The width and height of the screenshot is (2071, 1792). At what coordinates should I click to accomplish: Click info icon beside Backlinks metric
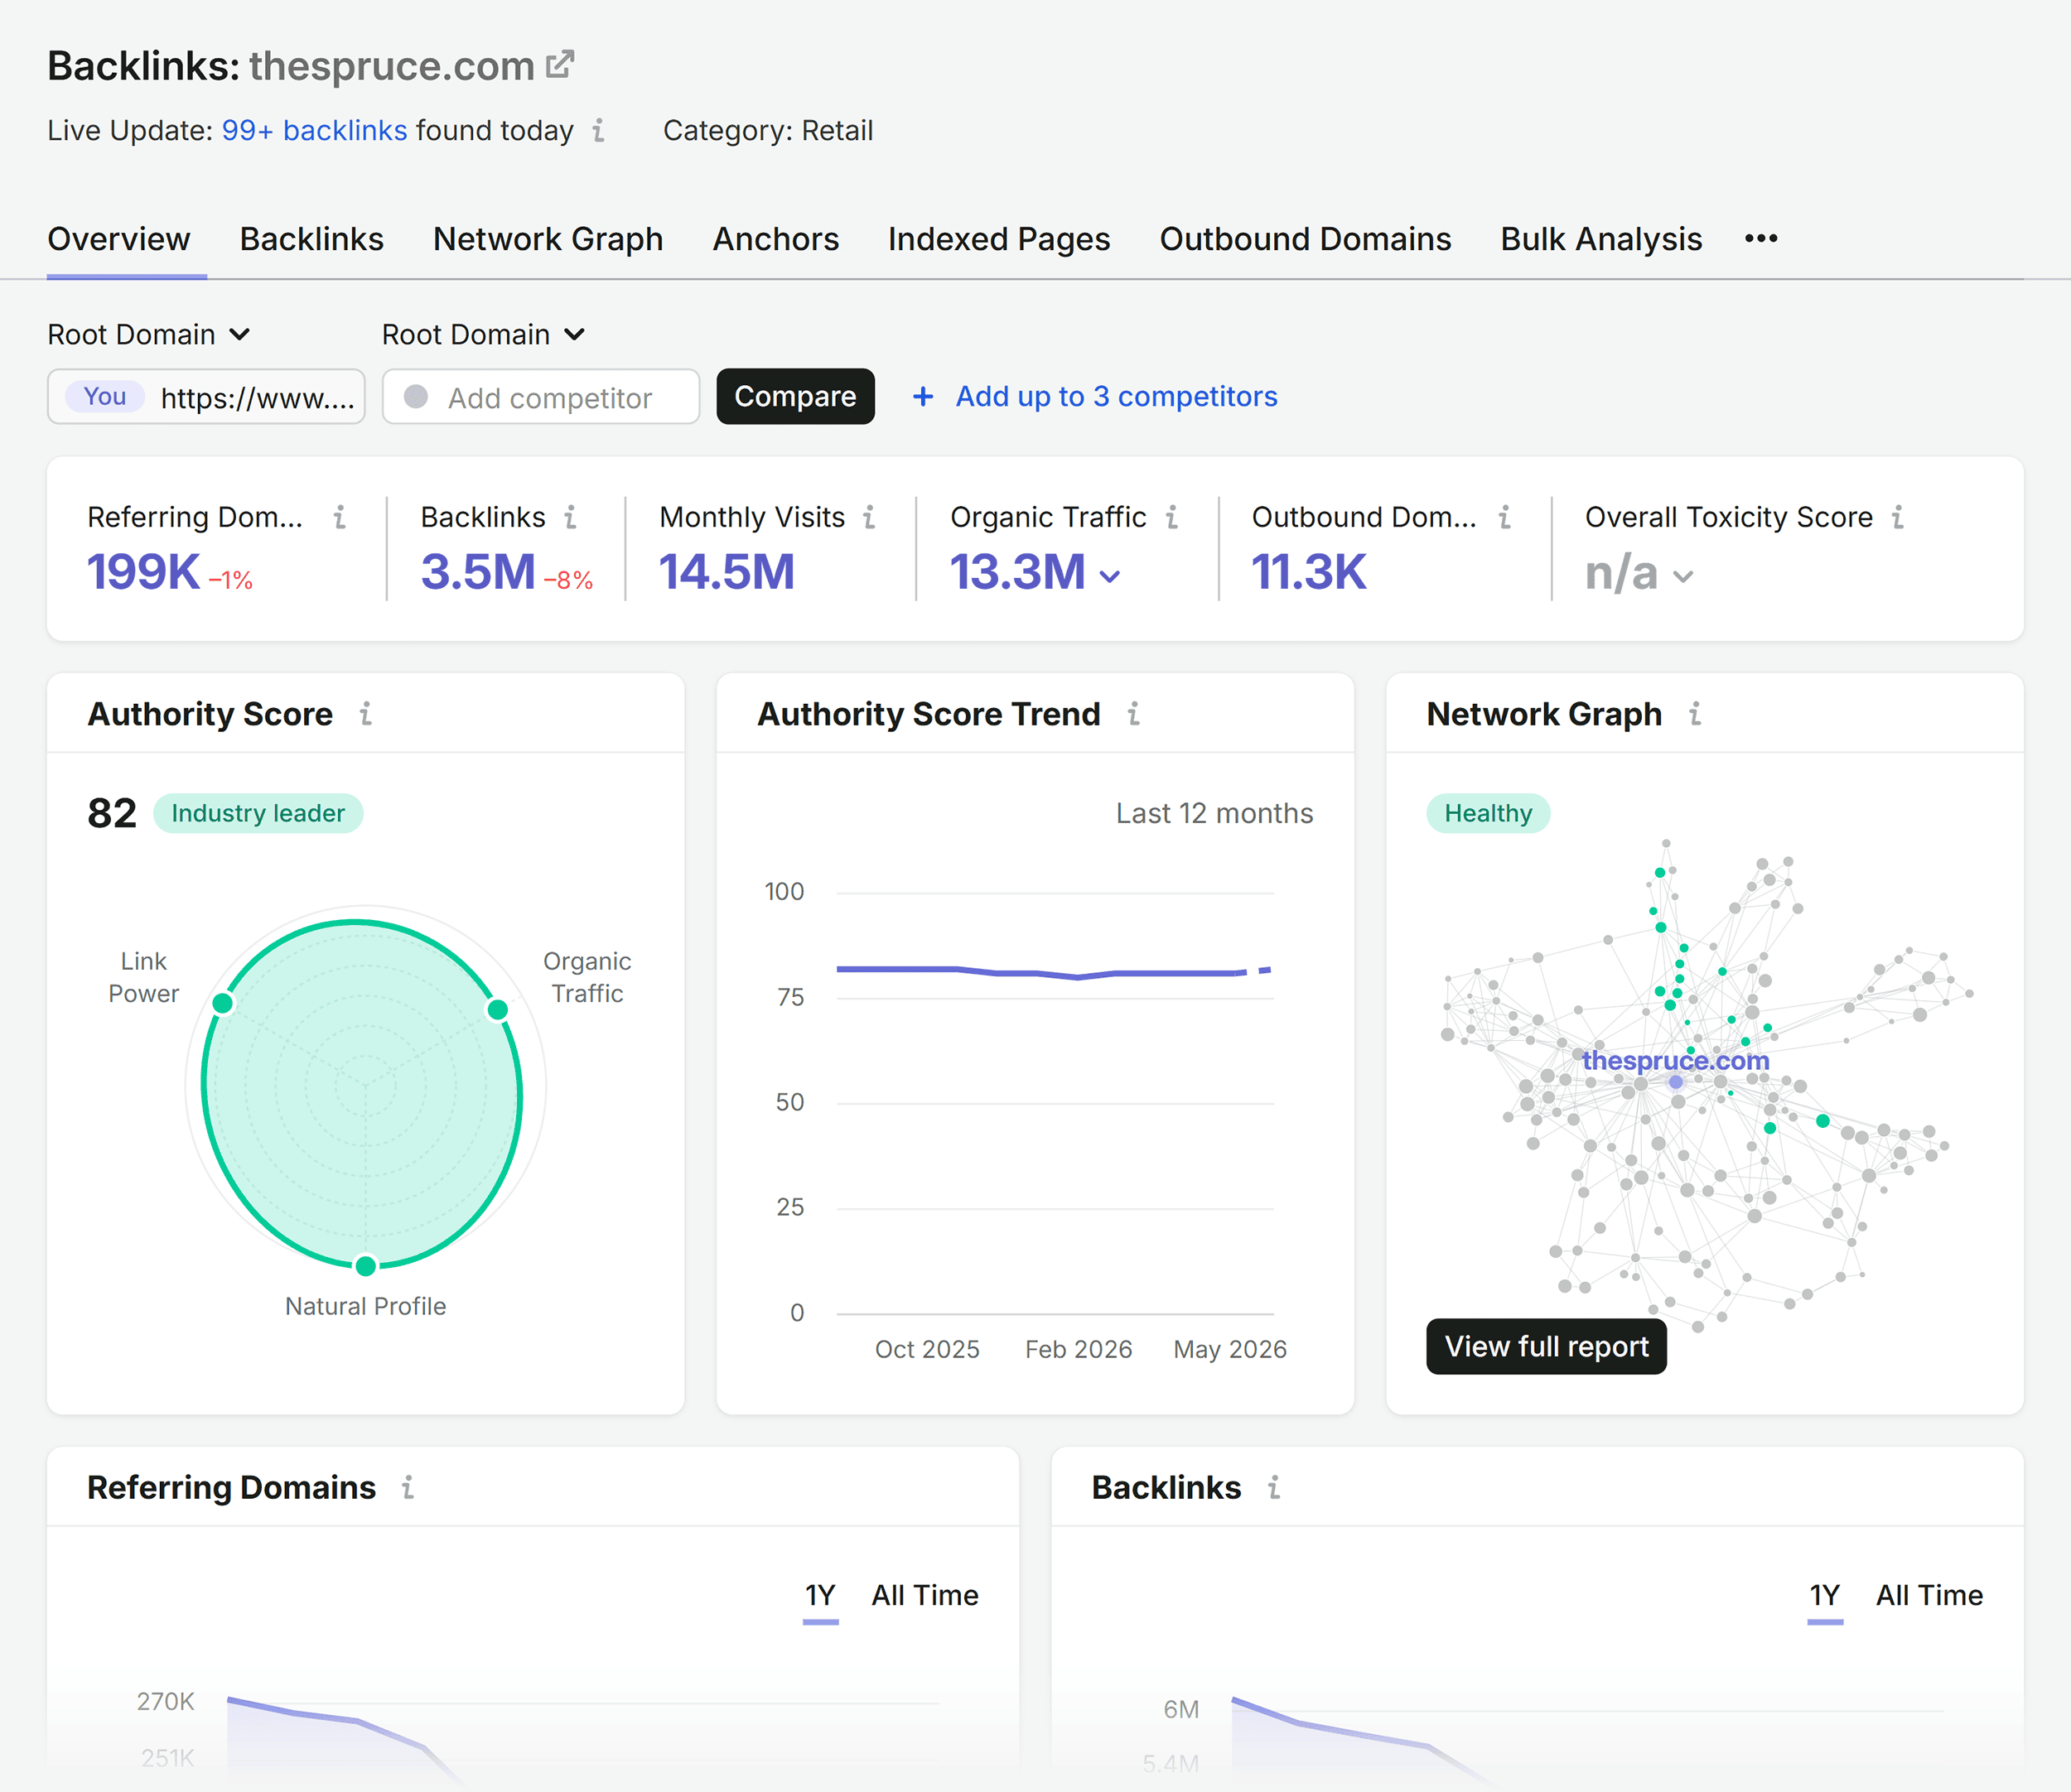point(570,517)
